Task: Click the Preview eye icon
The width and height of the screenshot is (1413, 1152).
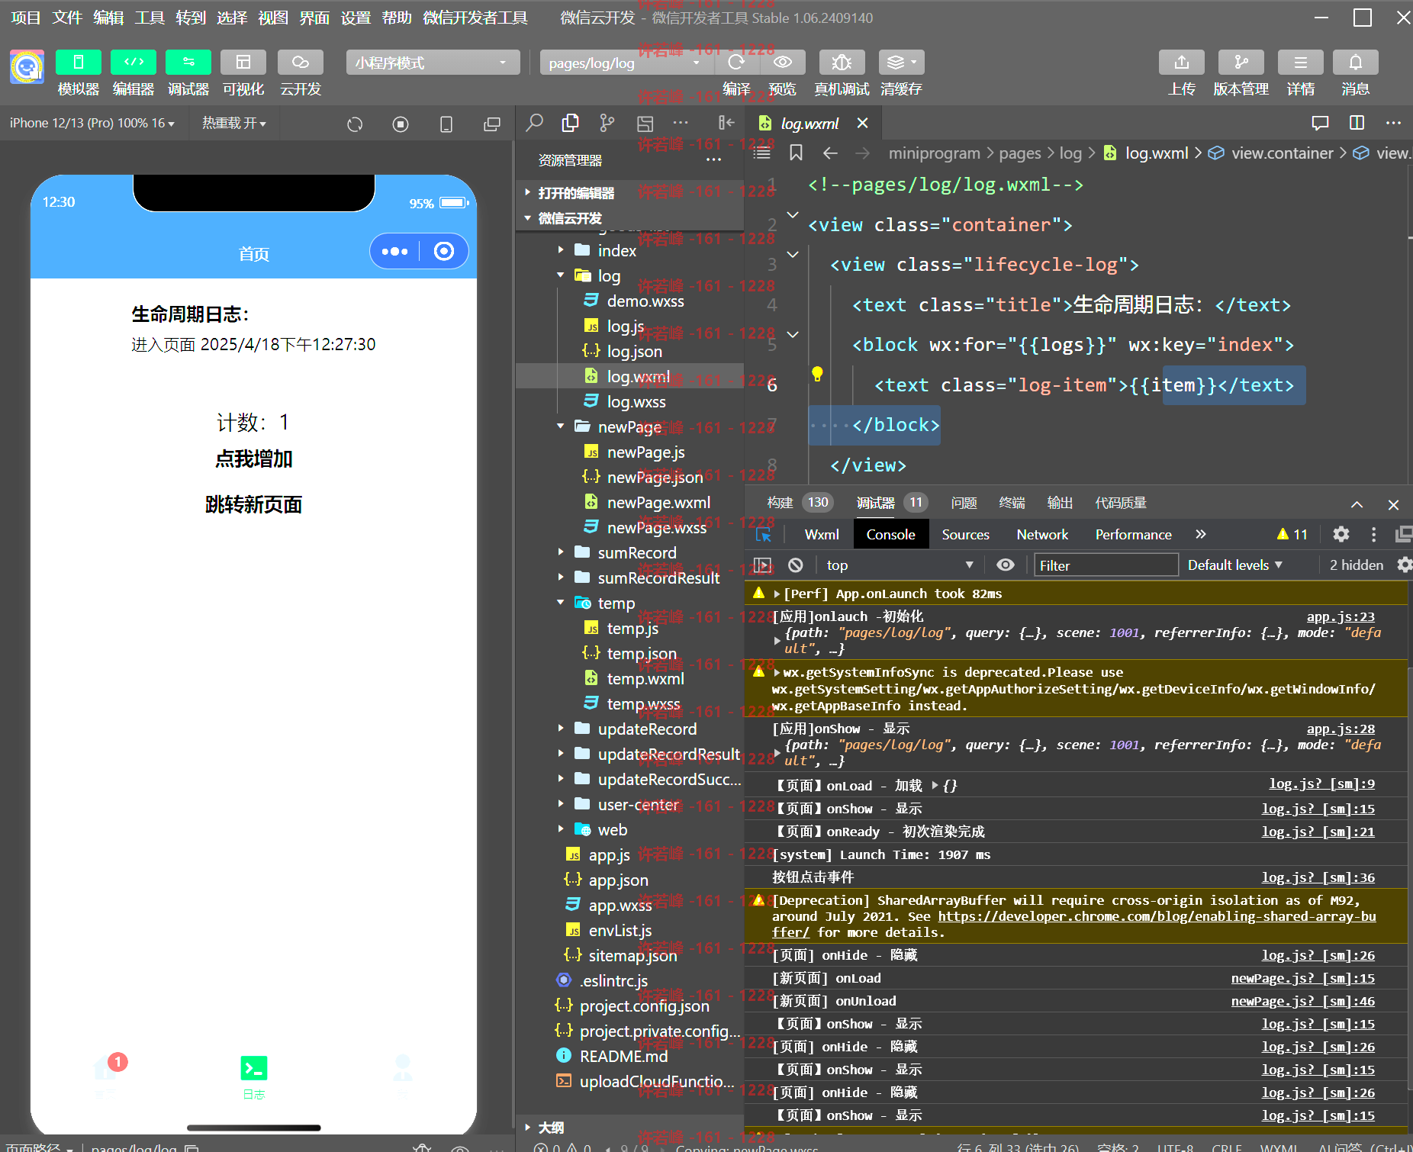Action: click(x=782, y=62)
